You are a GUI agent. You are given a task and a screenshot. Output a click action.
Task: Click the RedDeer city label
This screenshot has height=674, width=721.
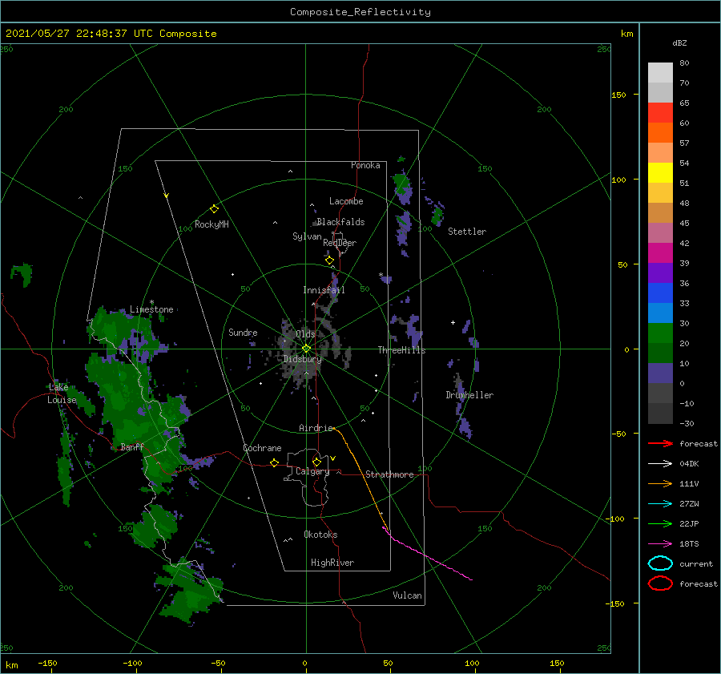[x=340, y=243]
